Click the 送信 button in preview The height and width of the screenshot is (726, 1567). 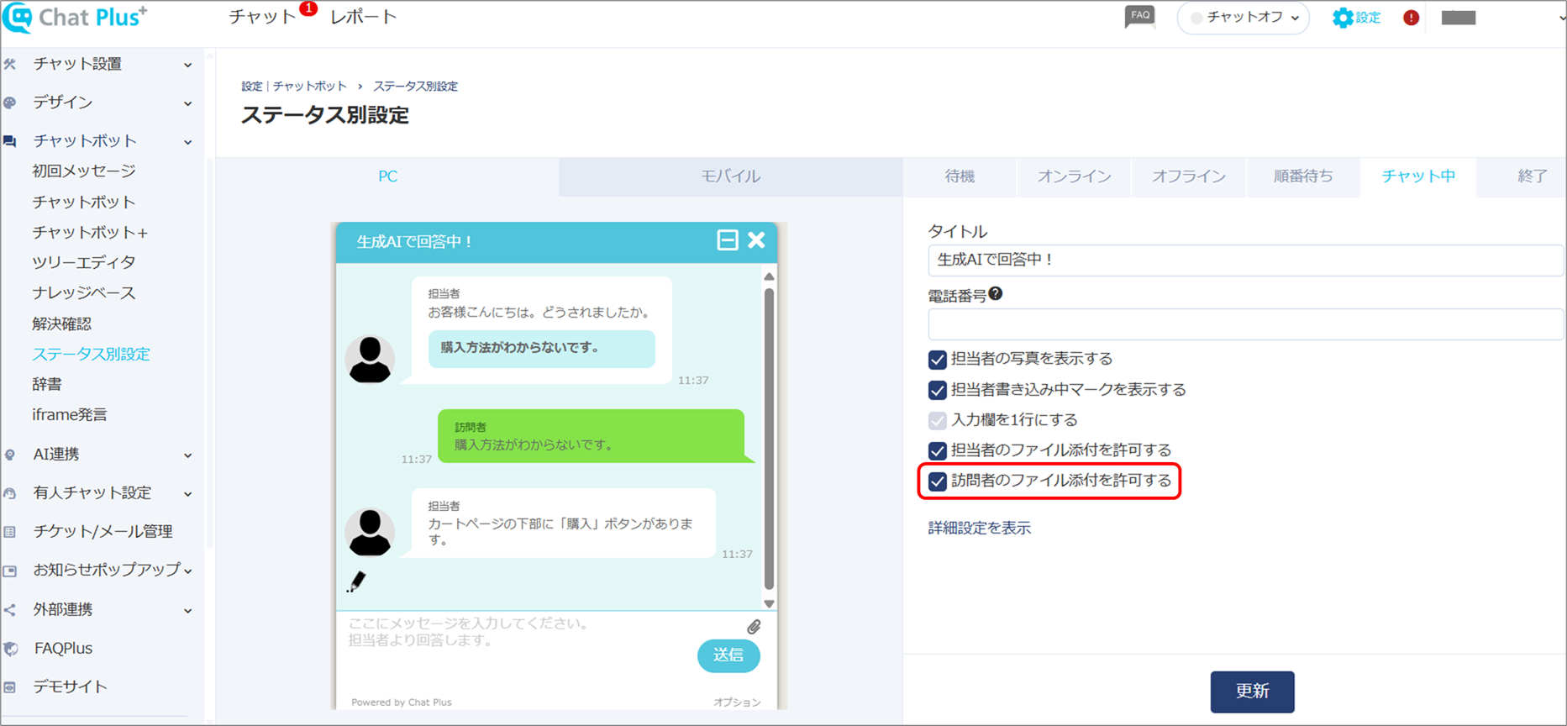pos(728,655)
